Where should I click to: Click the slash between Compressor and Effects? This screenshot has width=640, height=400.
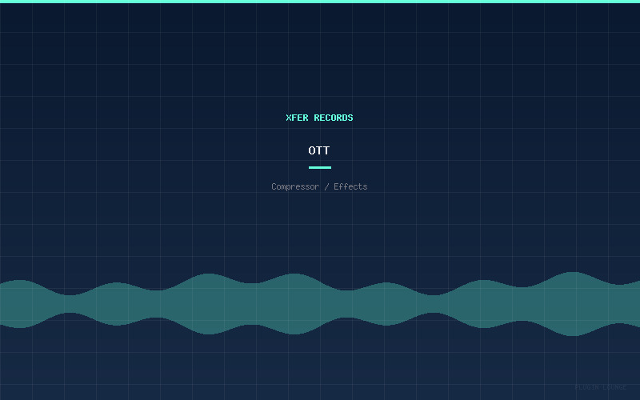point(326,187)
